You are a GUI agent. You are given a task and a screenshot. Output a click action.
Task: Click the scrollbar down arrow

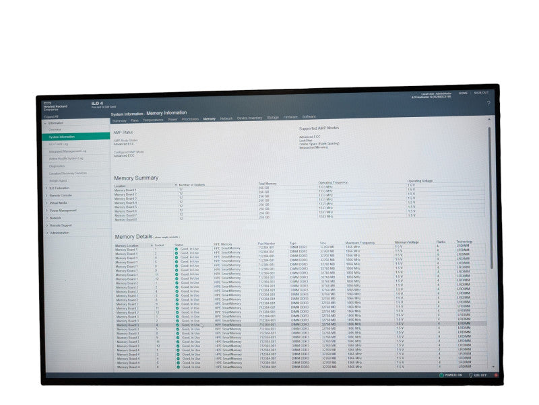click(x=494, y=367)
